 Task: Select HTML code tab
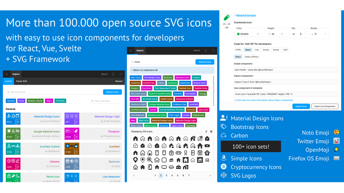[238, 50]
